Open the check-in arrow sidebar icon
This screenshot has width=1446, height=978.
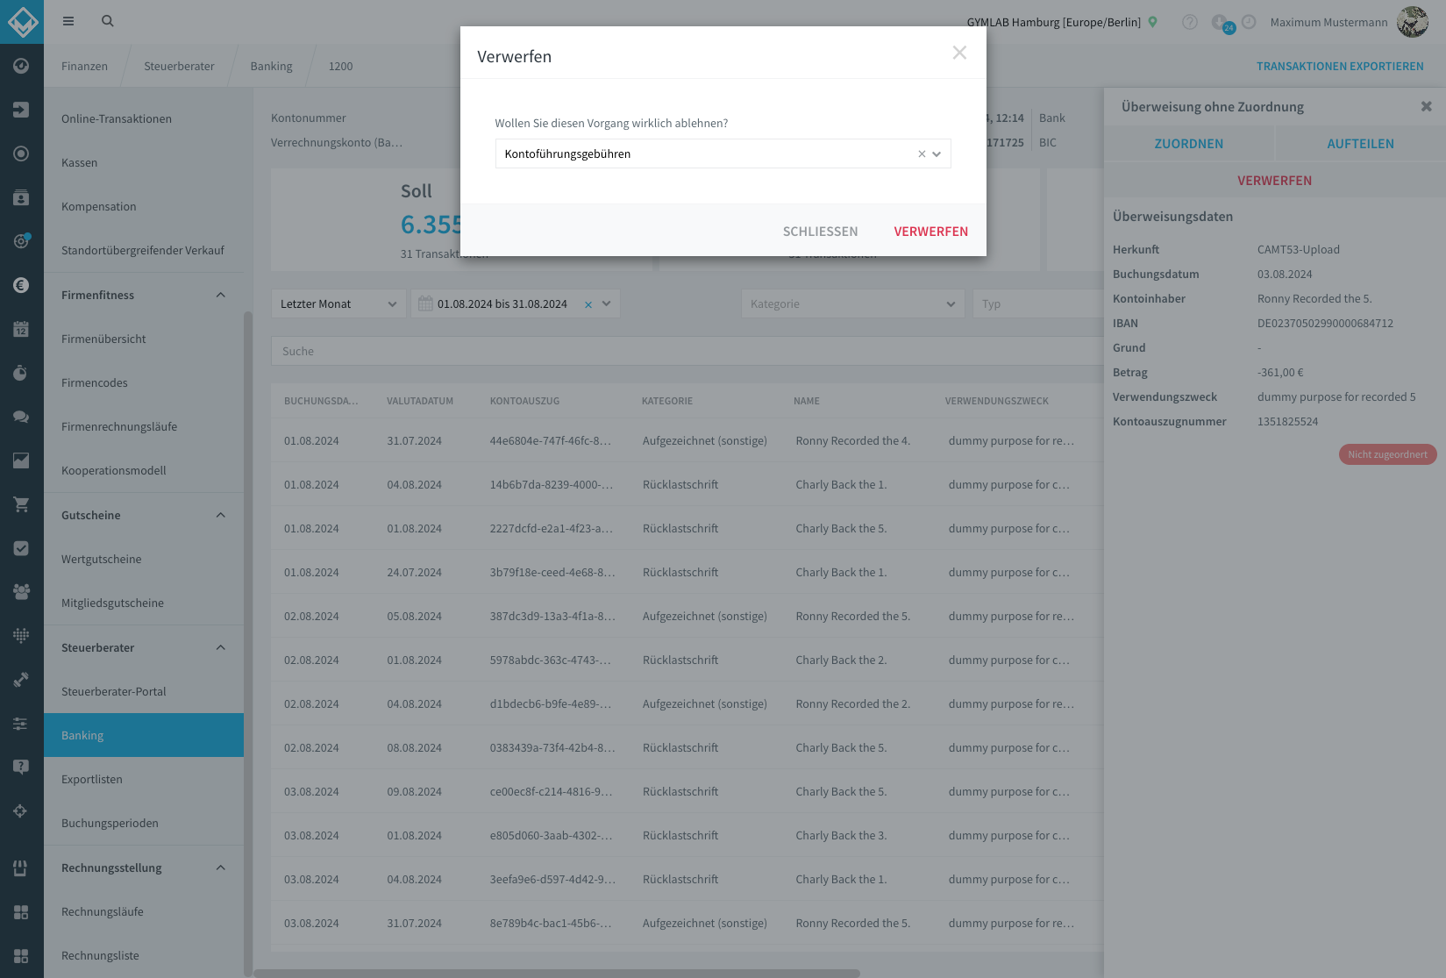(22, 110)
